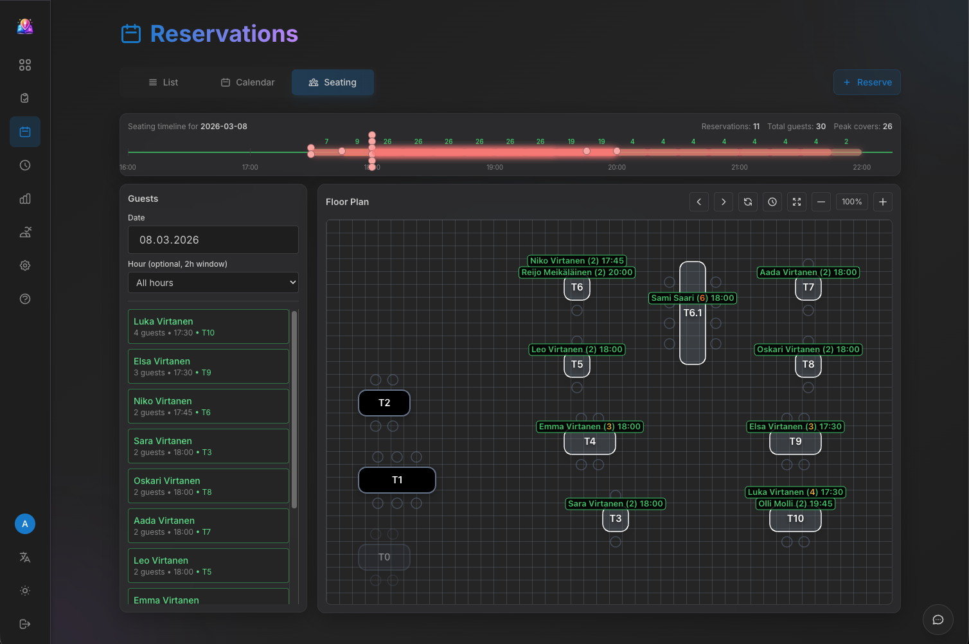Enter fullscreen mode for the floor plan
969x644 pixels.
(x=796, y=202)
